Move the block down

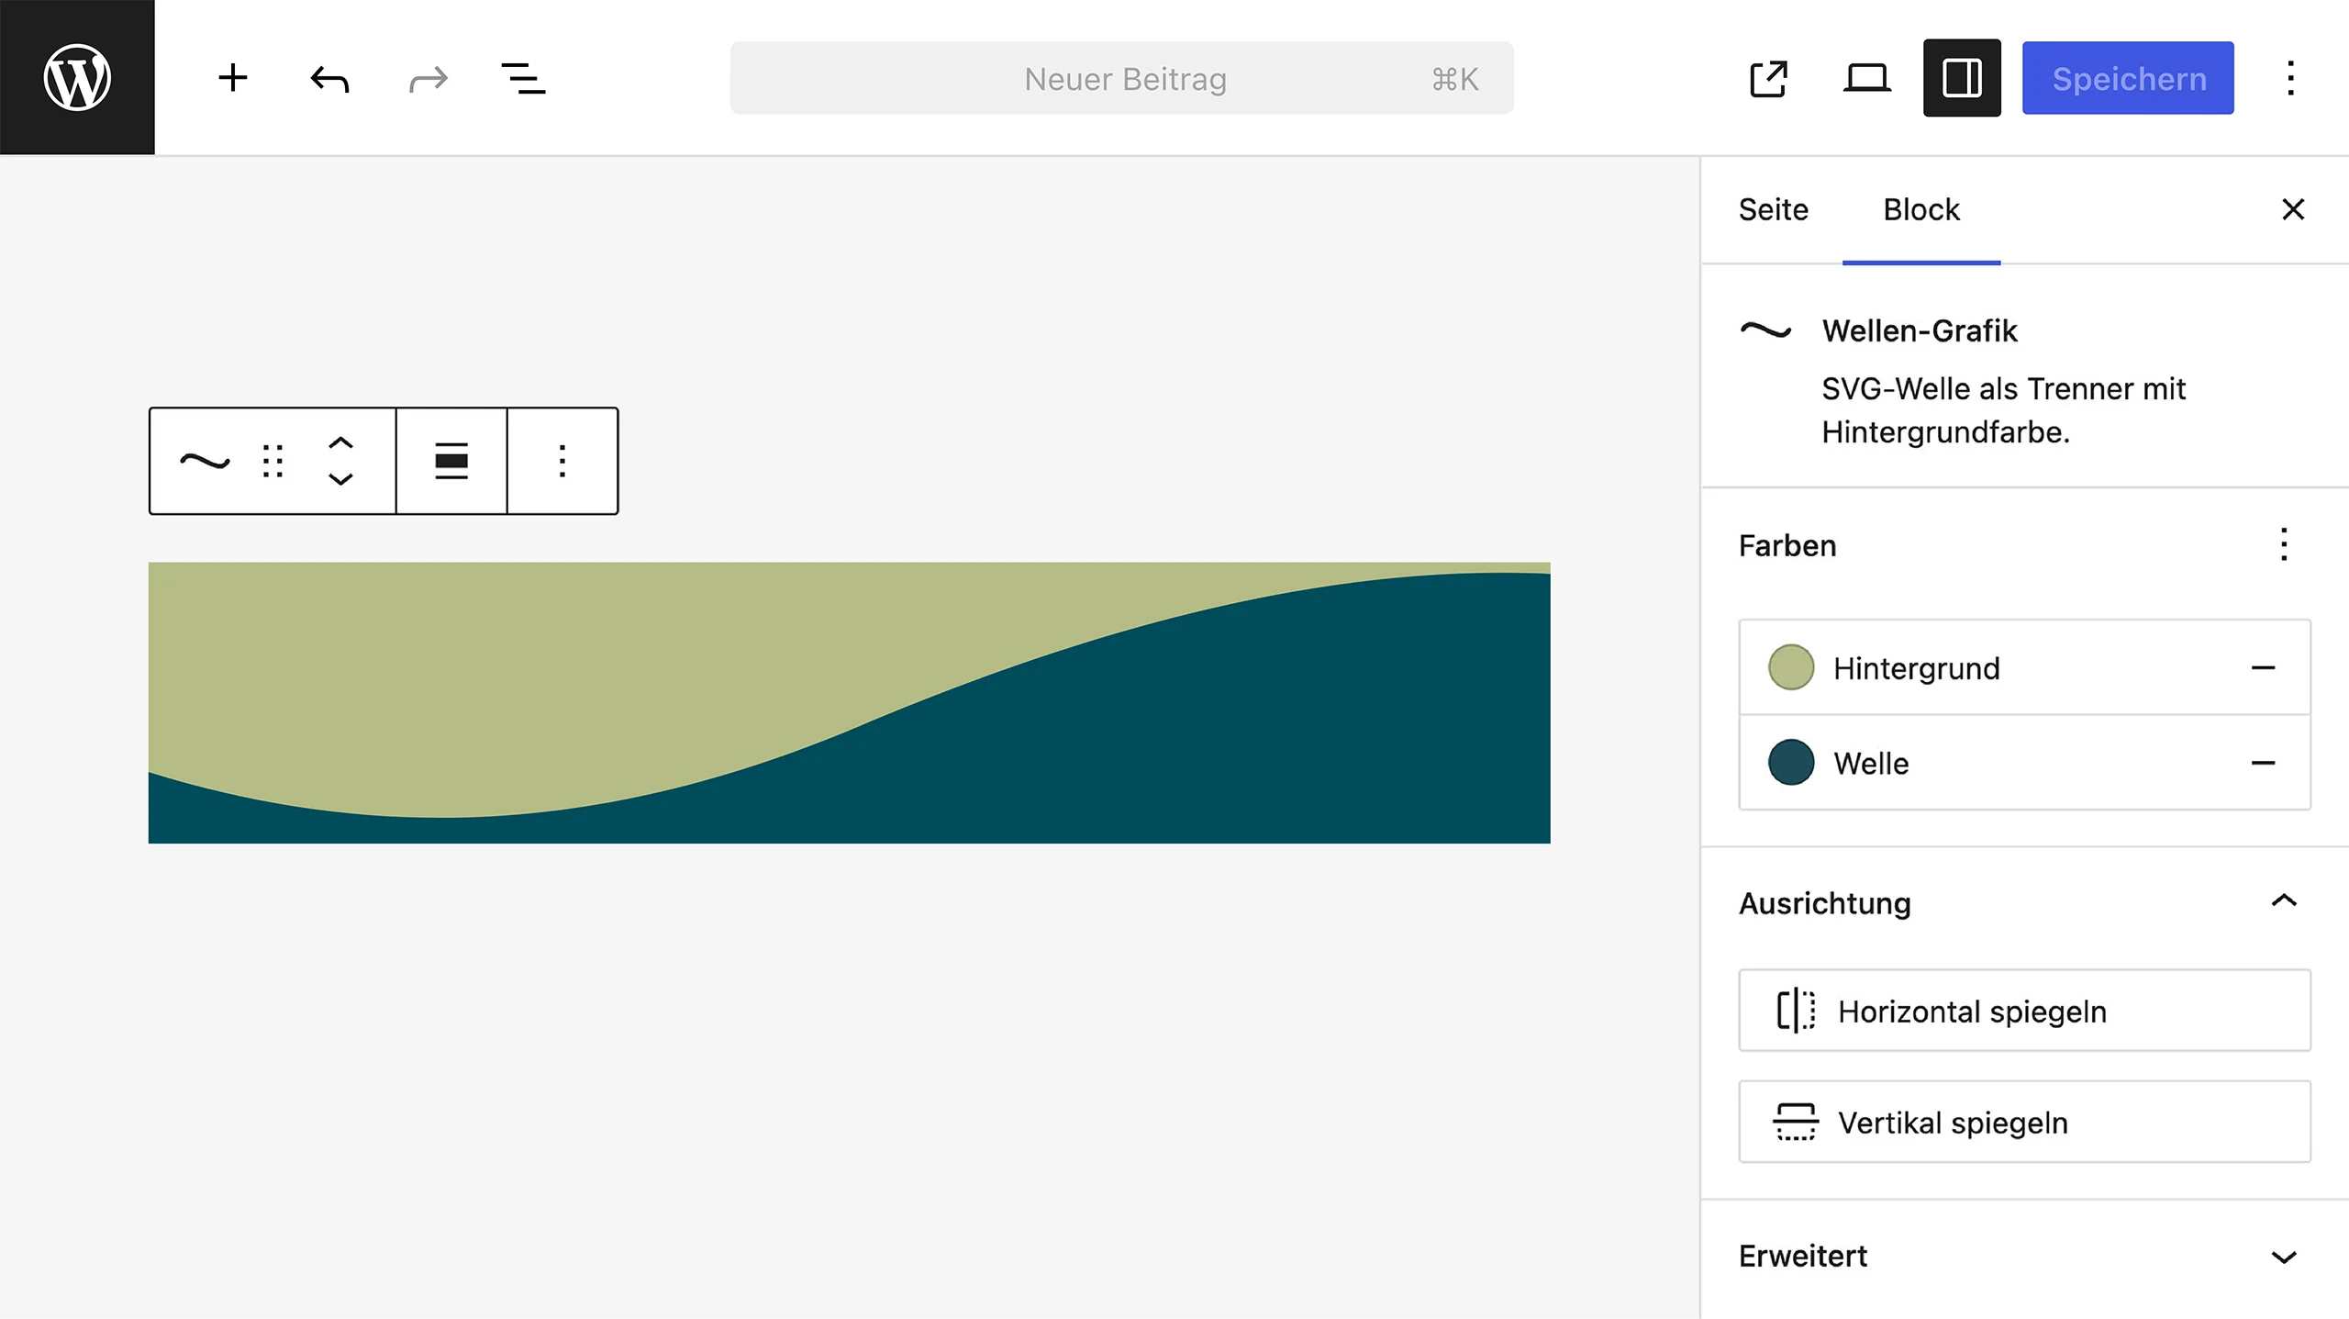point(340,479)
